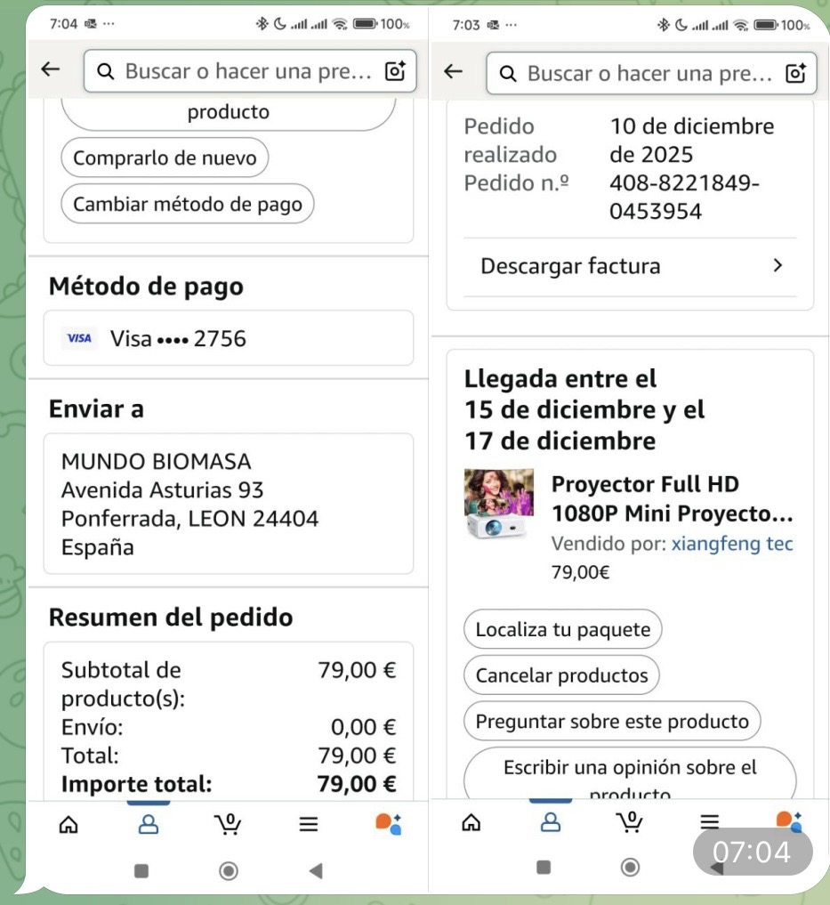Open the xiangfeng tec seller link
Screen dimensions: 830x905
tap(732, 544)
